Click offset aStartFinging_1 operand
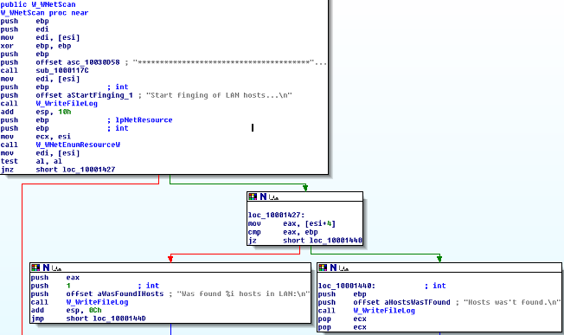This screenshot has width=564, height=335. pyautogui.click(x=84, y=95)
